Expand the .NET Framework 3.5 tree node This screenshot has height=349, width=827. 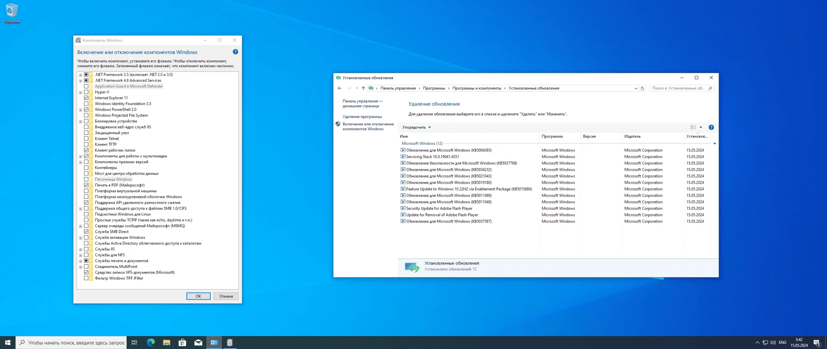click(x=81, y=75)
